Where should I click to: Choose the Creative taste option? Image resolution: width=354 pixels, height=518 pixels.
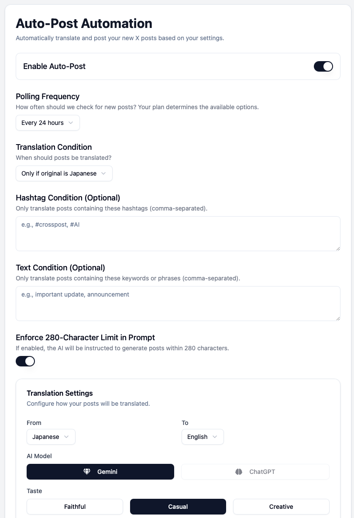281,507
